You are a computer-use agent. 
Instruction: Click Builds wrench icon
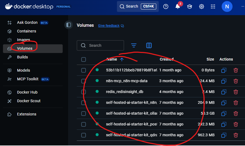(x=9, y=57)
